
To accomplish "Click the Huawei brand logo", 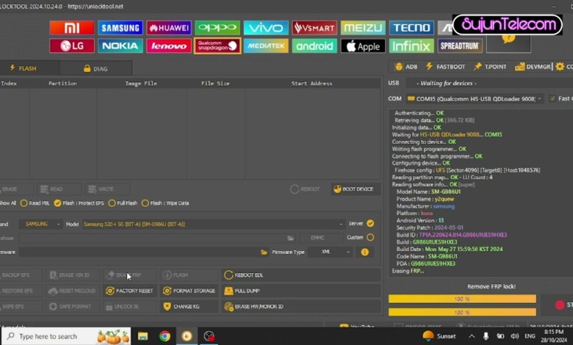I will pos(169,28).
